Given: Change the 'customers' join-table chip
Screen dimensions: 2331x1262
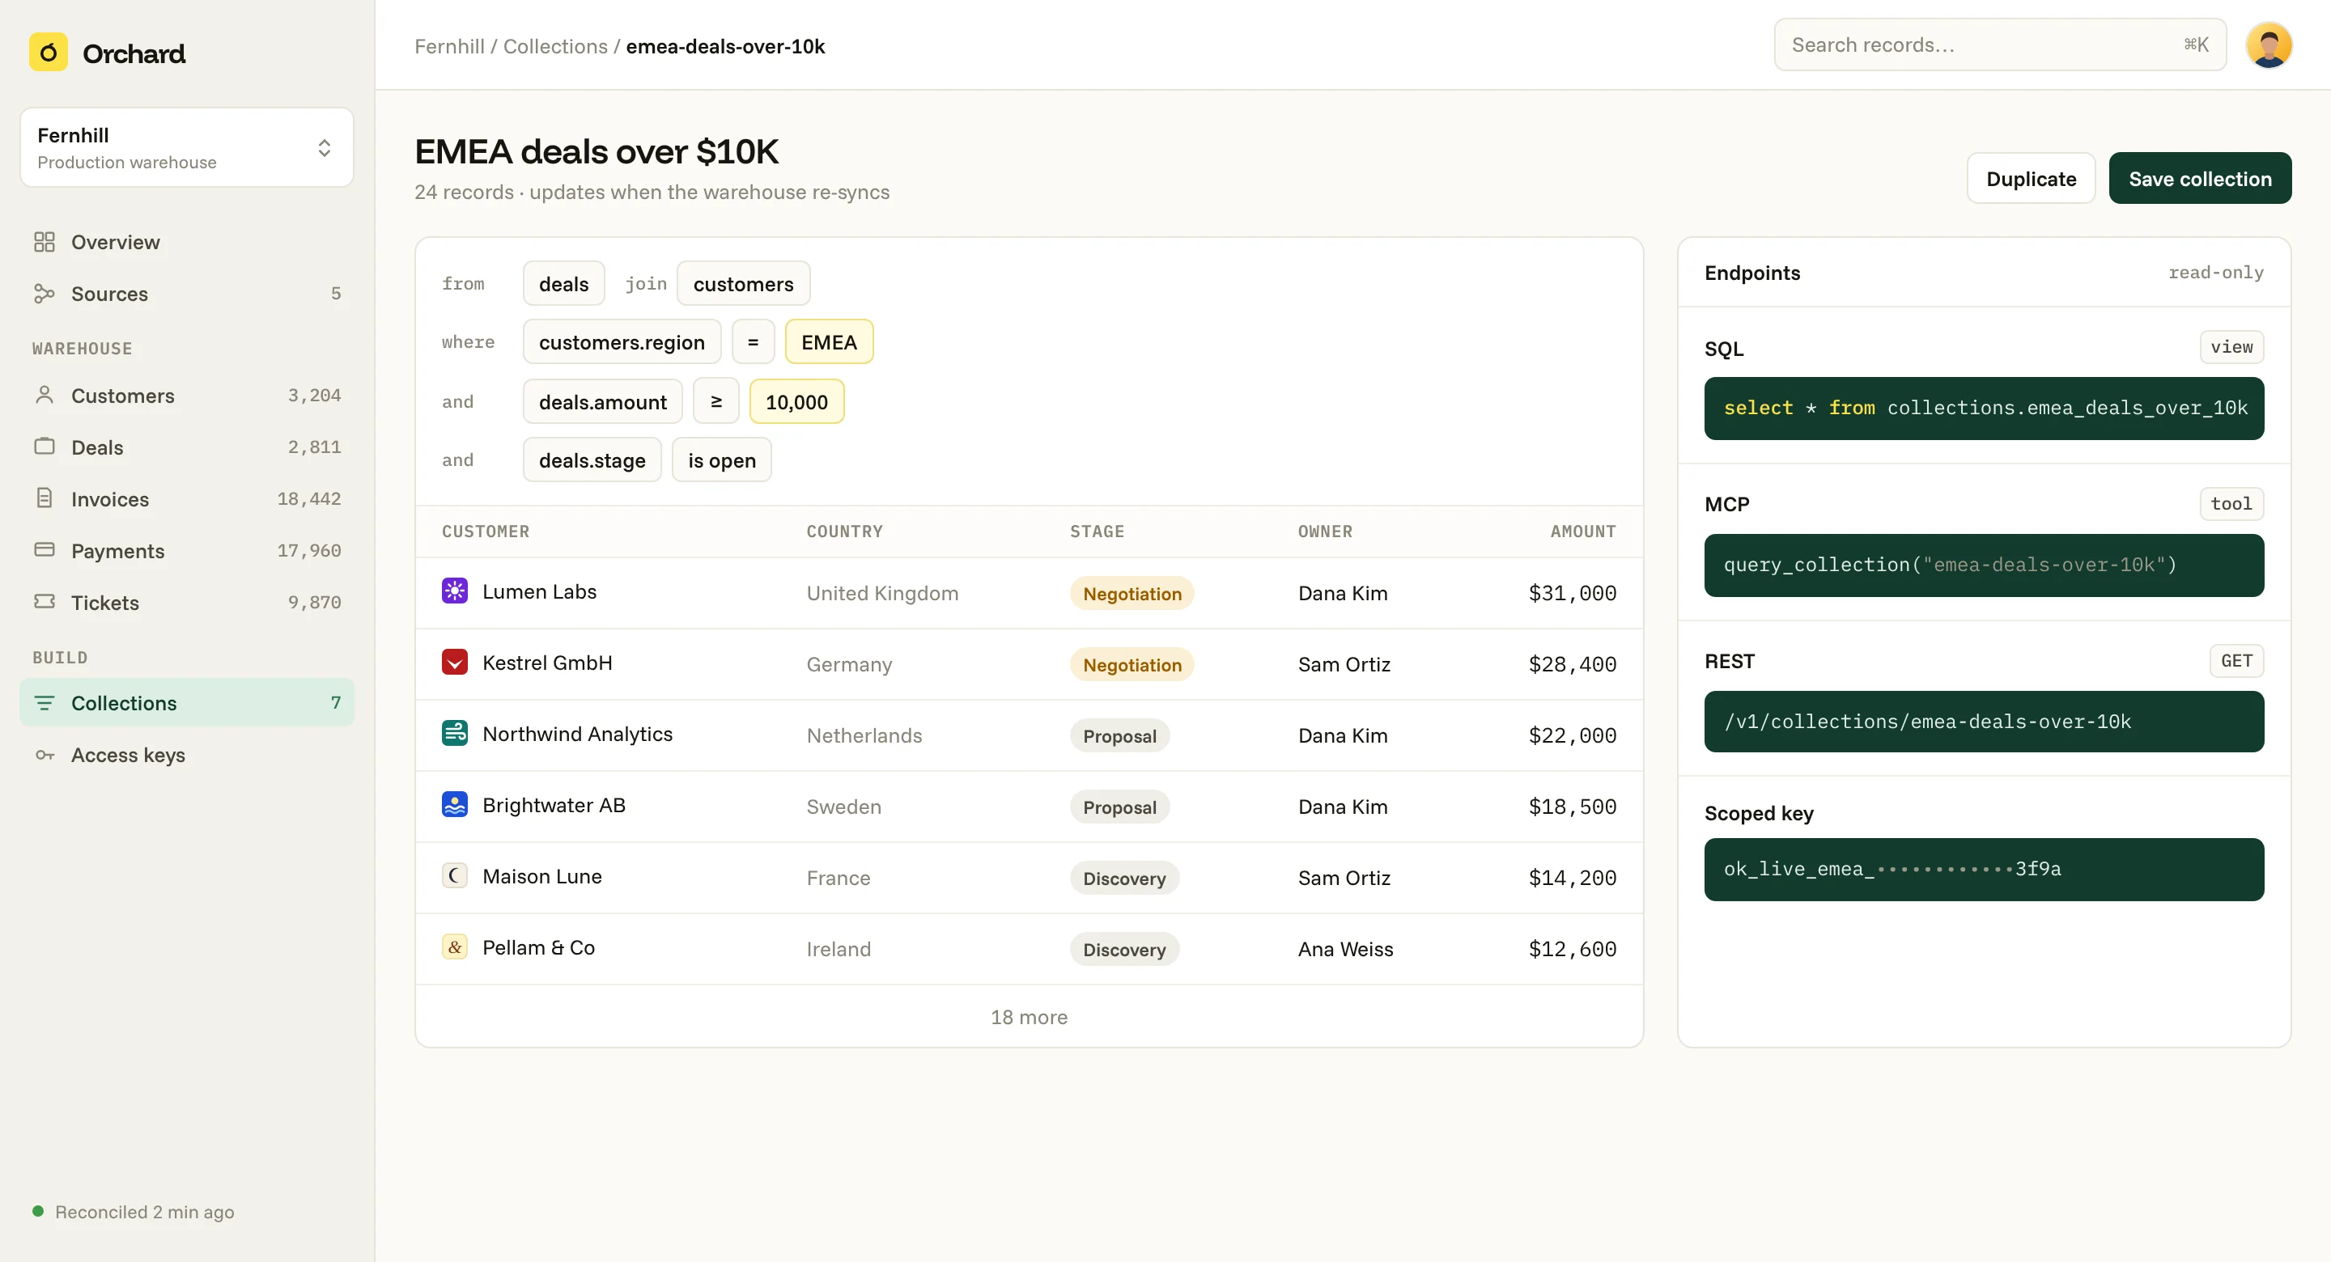Looking at the screenshot, I should 743,284.
